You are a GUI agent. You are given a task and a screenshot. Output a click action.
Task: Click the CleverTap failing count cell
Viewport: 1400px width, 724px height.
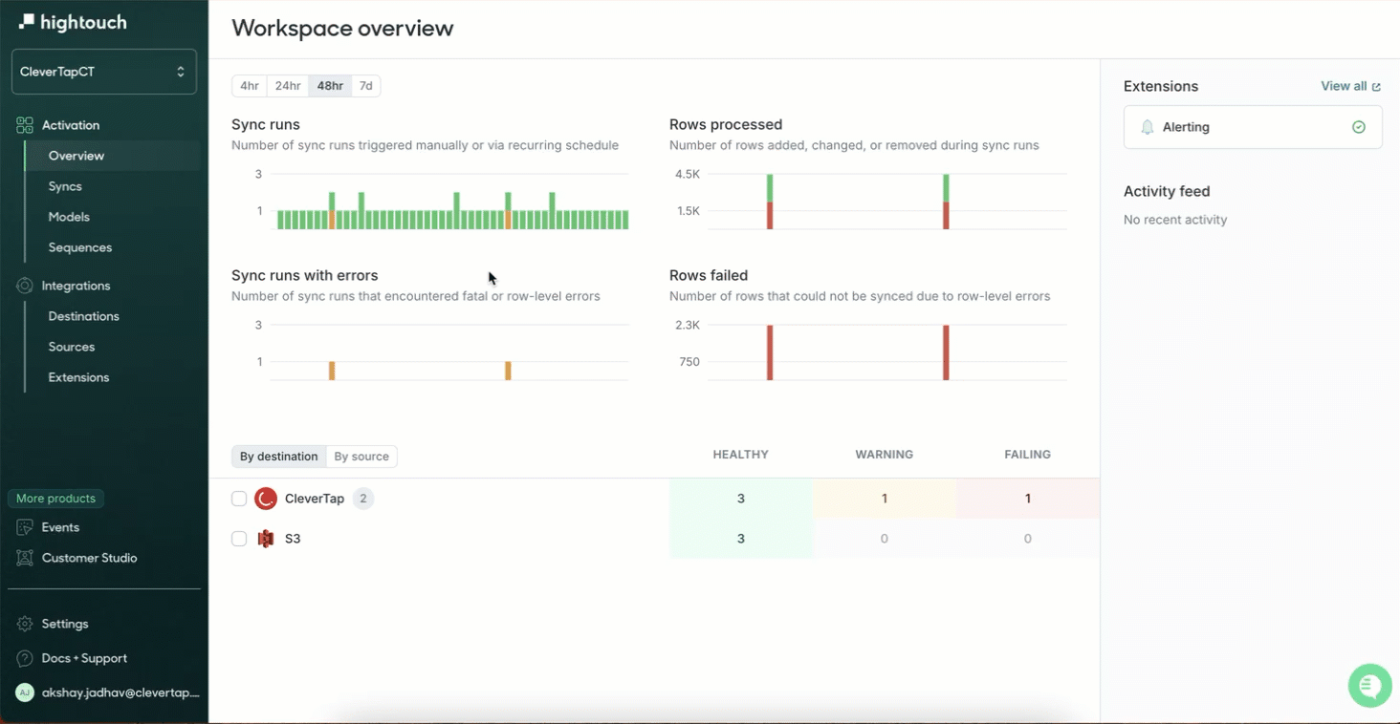(x=1028, y=499)
